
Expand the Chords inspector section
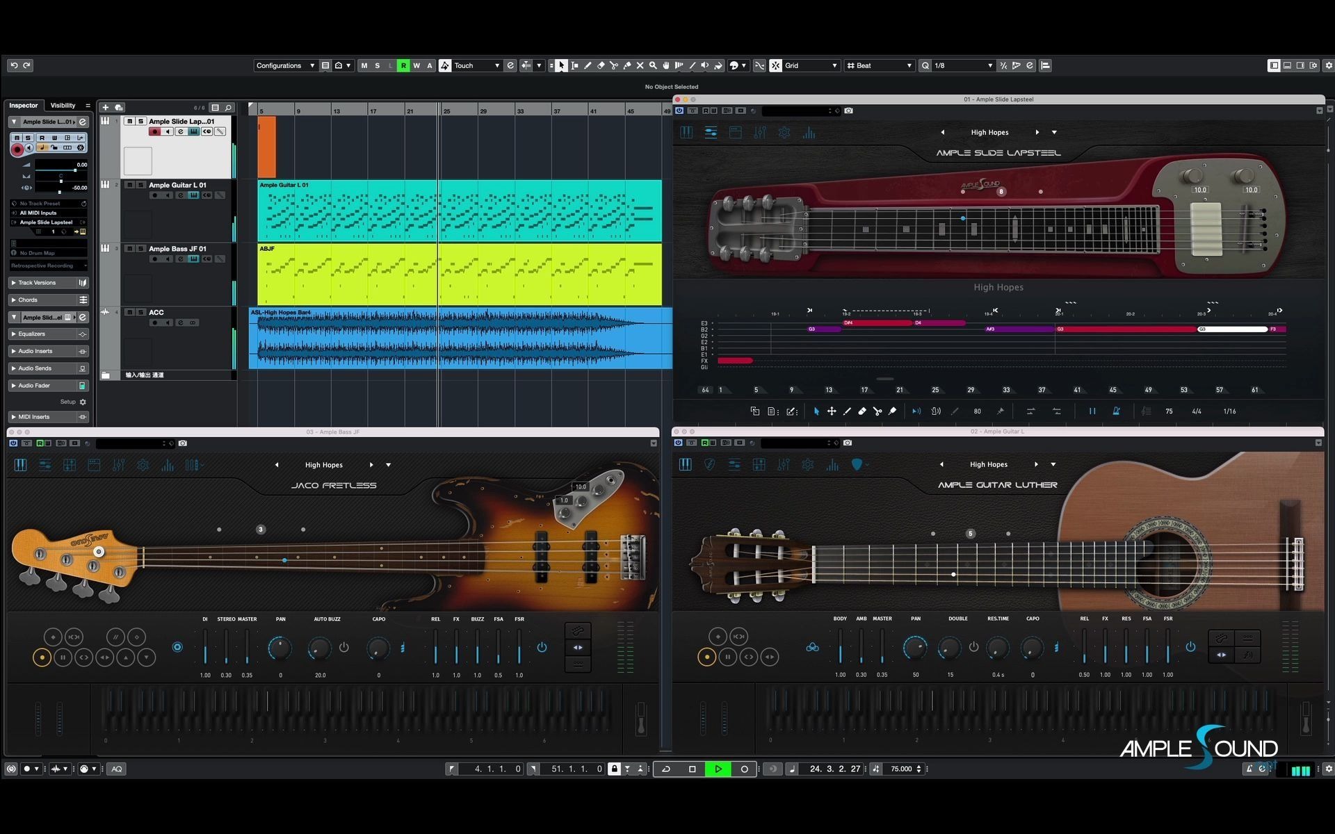tap(47, 300)
